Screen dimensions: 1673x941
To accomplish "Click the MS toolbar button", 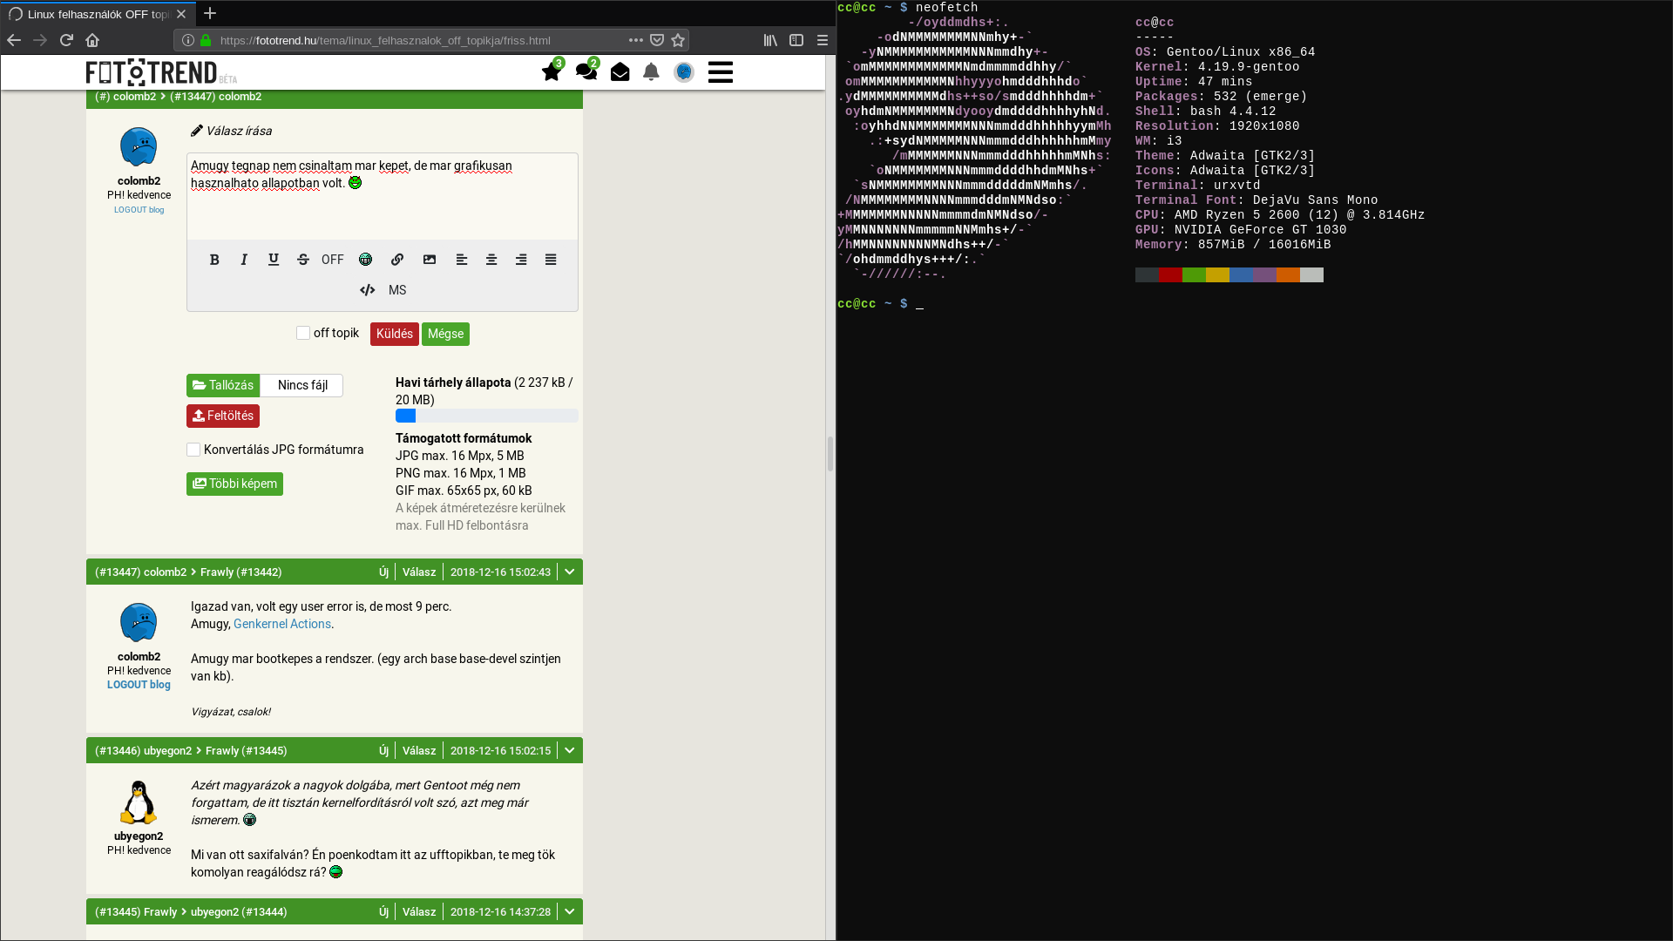I will (397, 290).
